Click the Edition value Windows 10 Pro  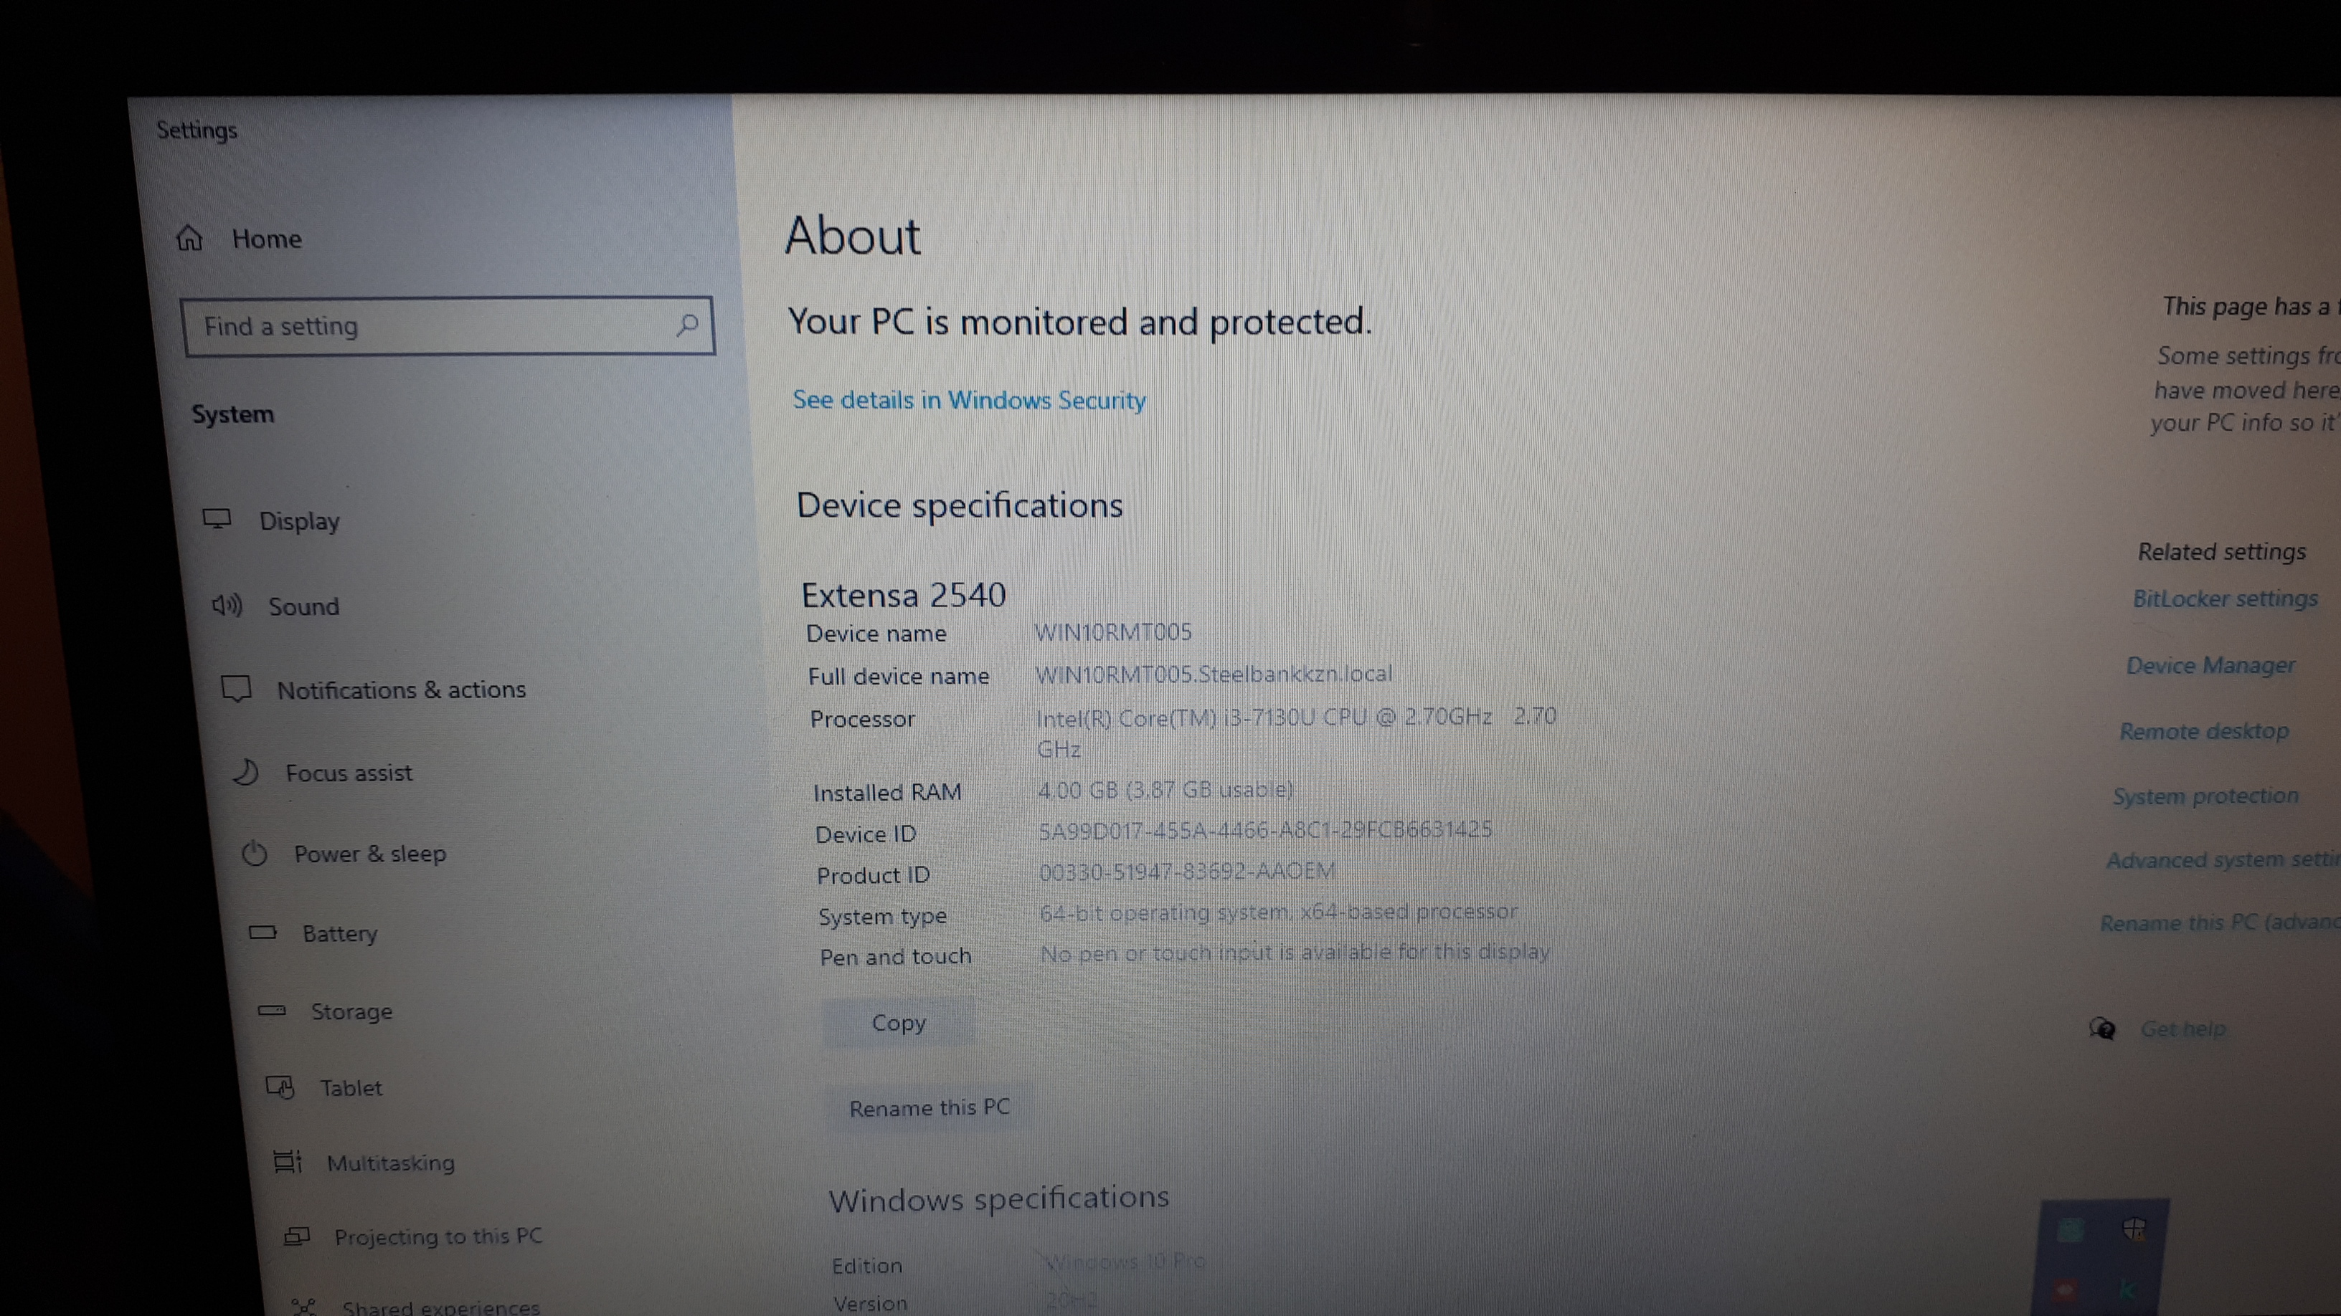point(1125,1262)
